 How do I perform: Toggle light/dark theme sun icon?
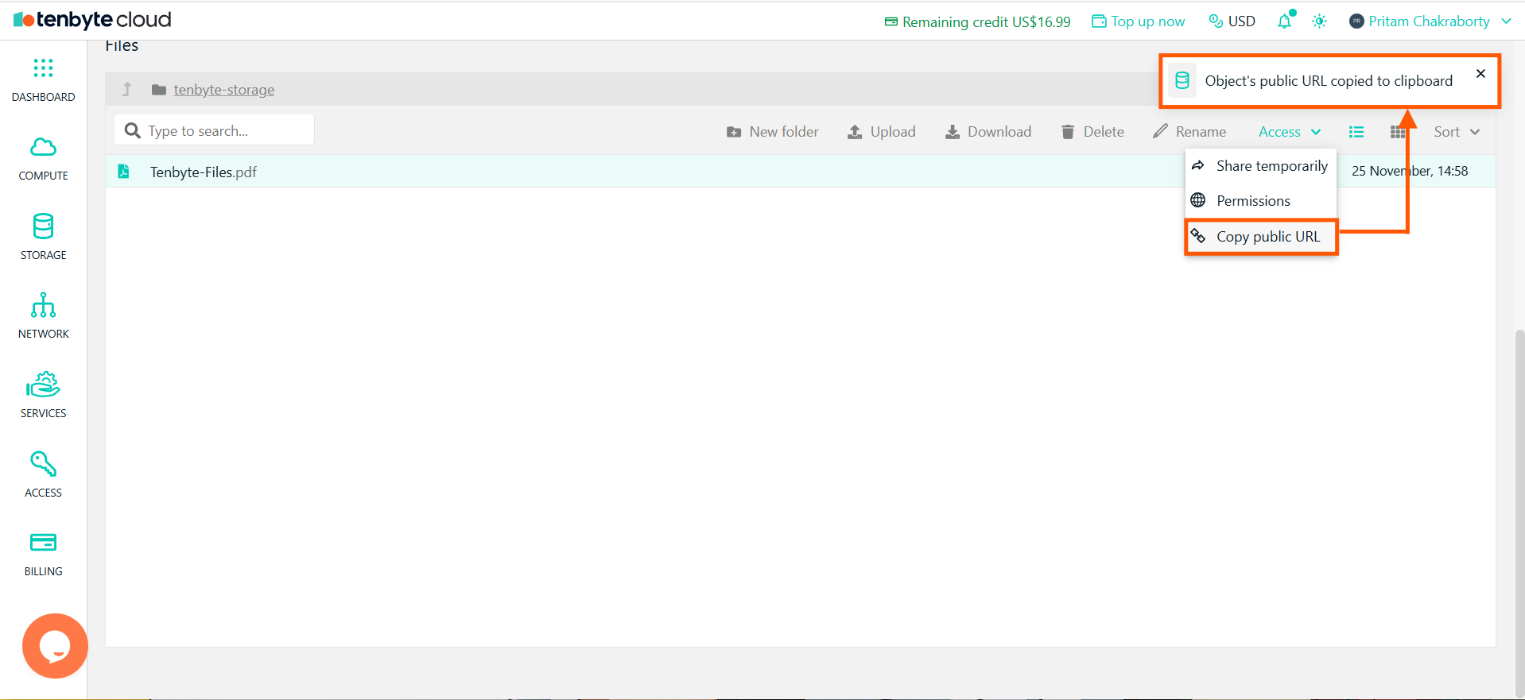point(1320,21)
